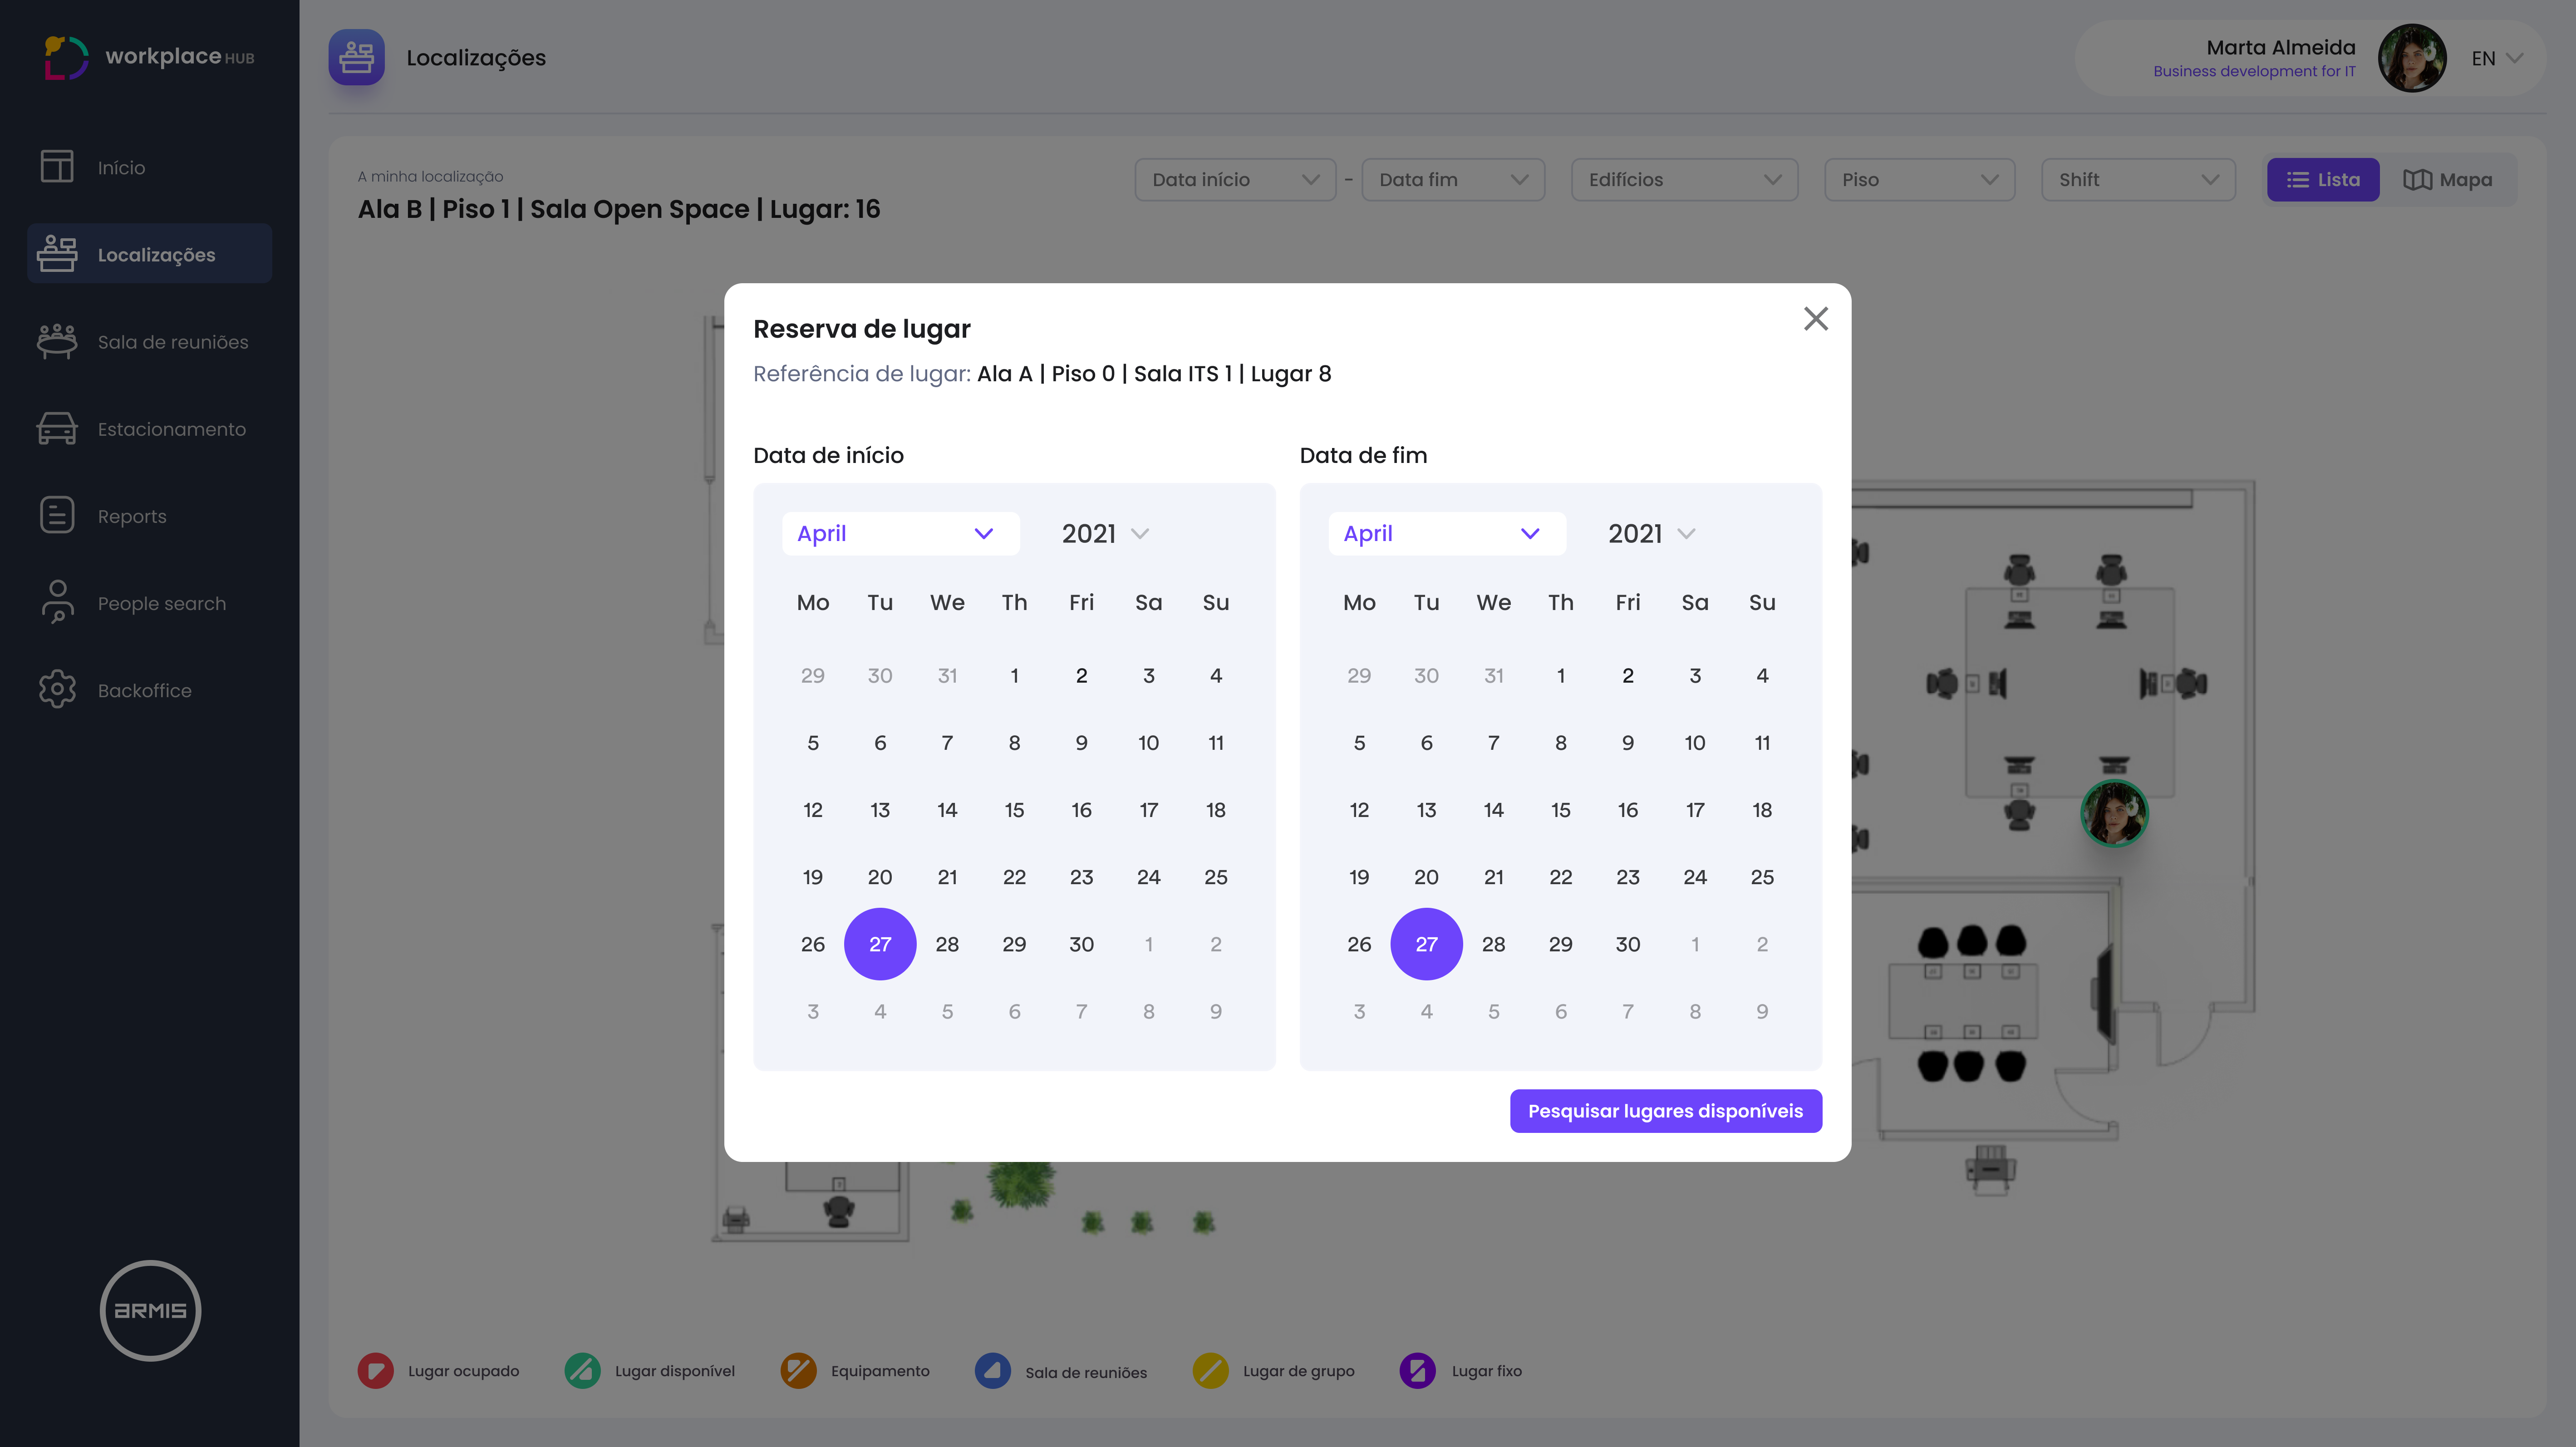2576x1447 pixels.
Task: Open the Edifícios filter dropdown
Action: point(1684,180)
